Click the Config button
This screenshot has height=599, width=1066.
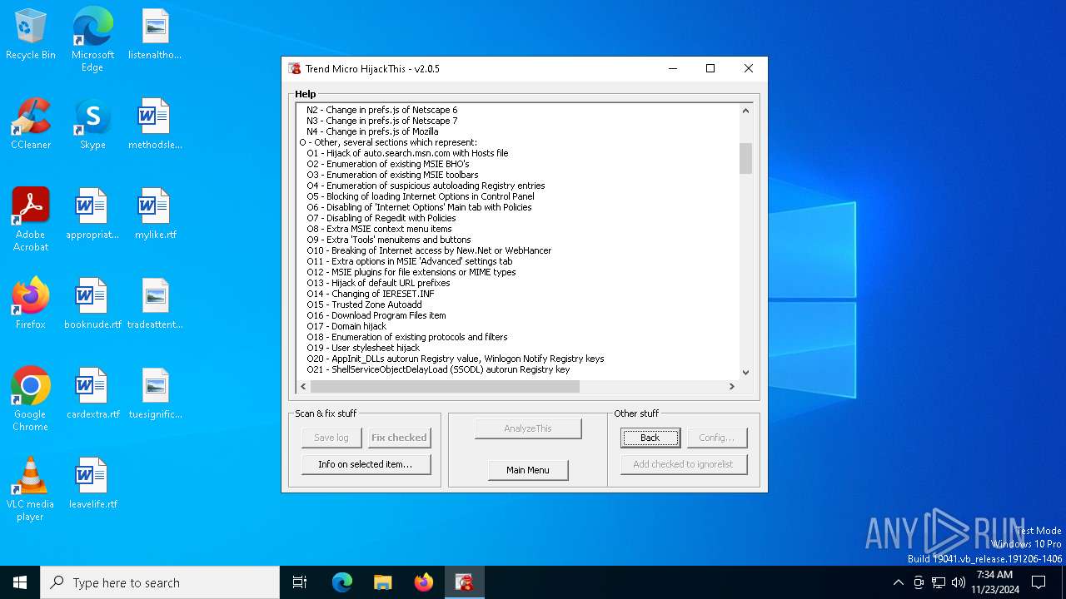point(716,438)
